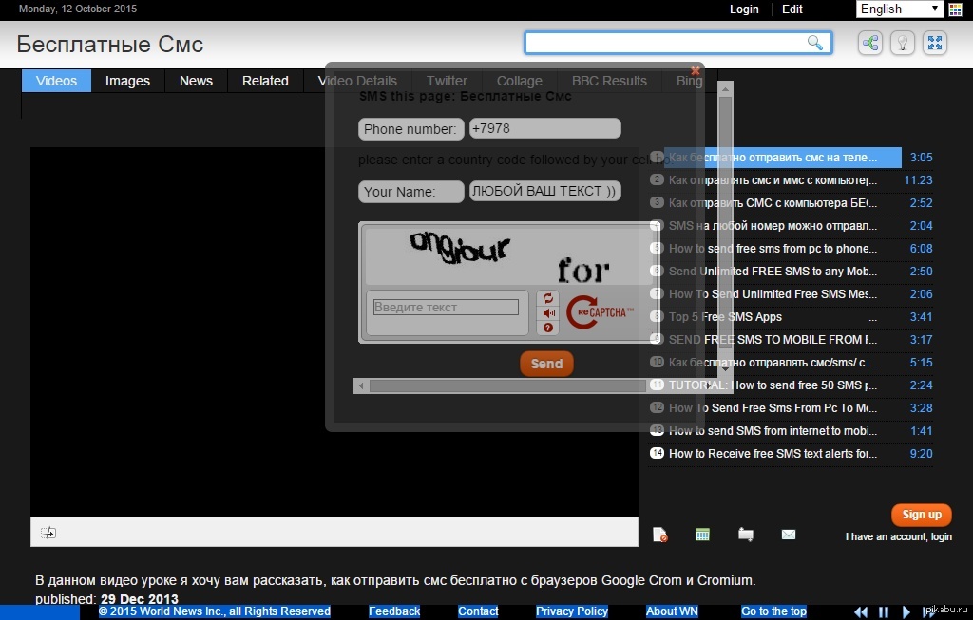
Task: Click the search magnifier icon
Action: (814, 43)
